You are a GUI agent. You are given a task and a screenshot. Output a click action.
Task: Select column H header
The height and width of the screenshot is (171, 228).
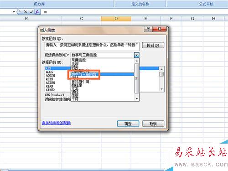click(213, 19)
